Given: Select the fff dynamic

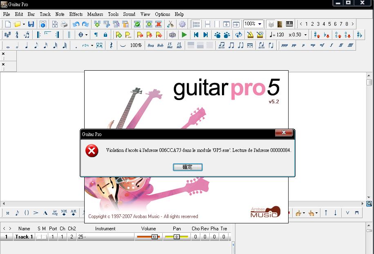Looking at the screenshot, I should click(350, 45).
